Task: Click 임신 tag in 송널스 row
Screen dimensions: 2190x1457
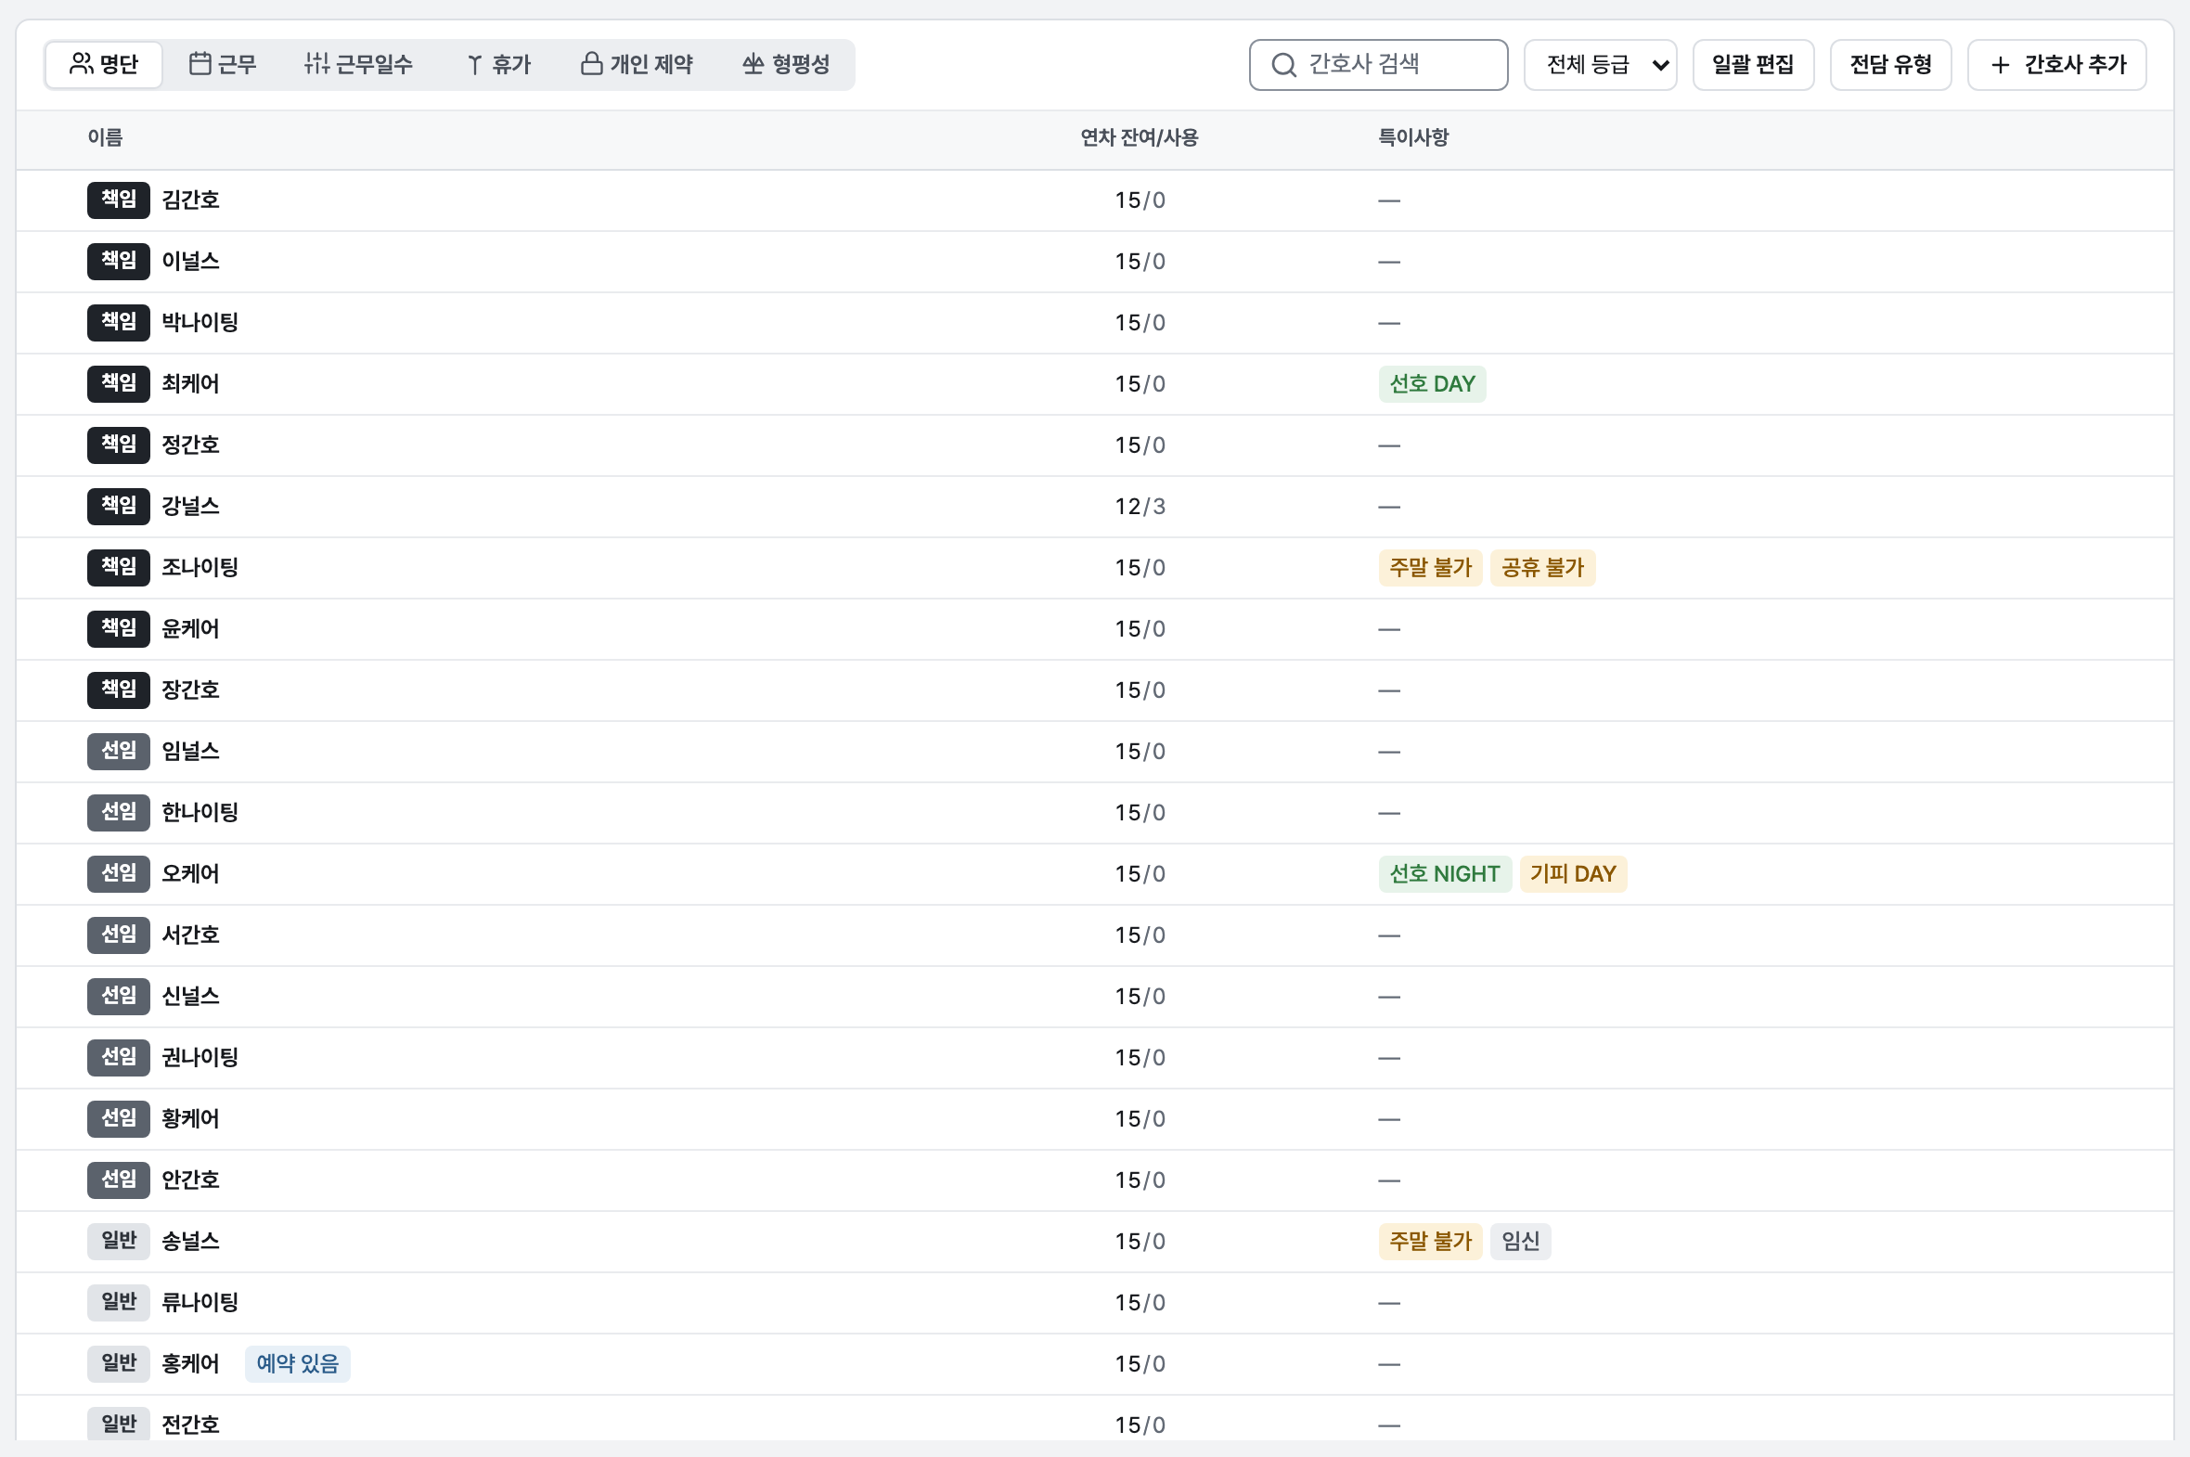Action: 1520,1242
